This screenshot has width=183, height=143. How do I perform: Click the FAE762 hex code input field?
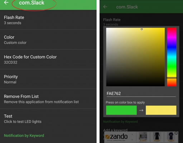(x=141, y=94)
